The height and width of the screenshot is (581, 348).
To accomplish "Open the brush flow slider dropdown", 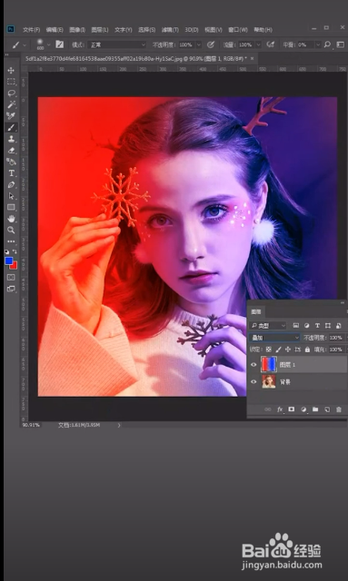I will (x=259, y=44).
